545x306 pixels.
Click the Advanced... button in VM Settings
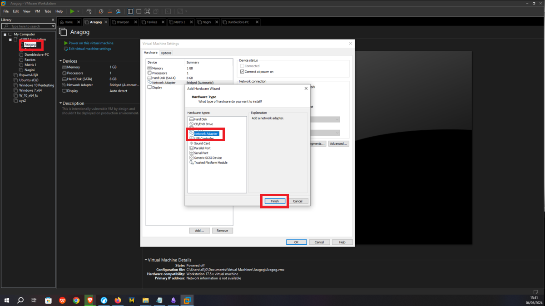(338, 143)
